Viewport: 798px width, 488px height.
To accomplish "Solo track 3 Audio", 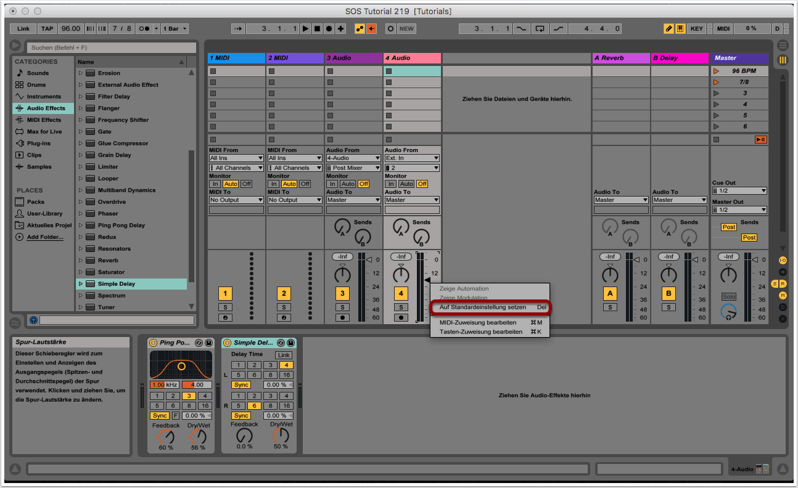I will [x=342, y=307].
